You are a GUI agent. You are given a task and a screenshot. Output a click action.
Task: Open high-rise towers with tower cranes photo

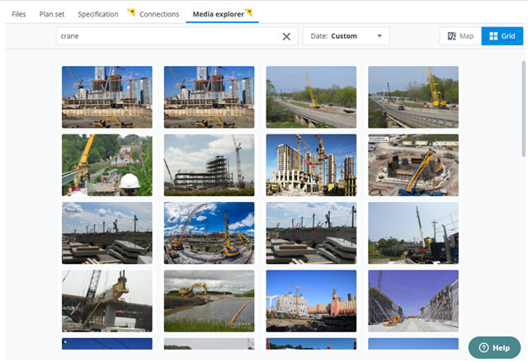tap(311, 165)
